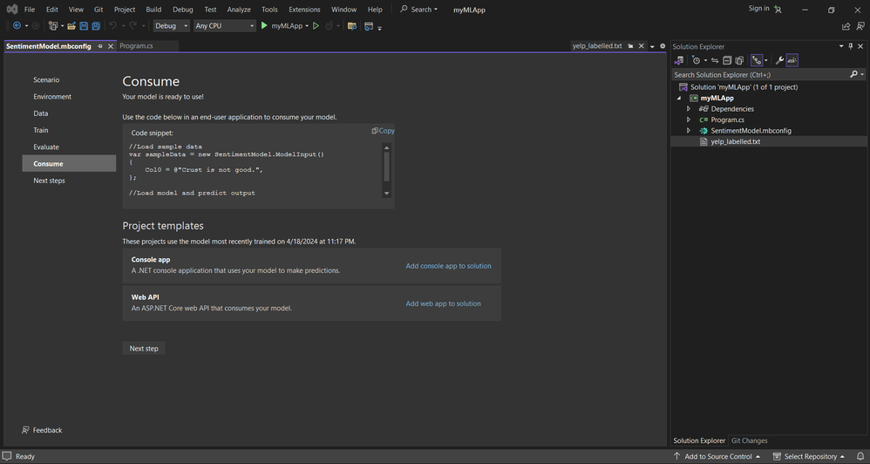
Task: Go to the Scenario step
Action: pyautogui.click(x=46, y=80)
